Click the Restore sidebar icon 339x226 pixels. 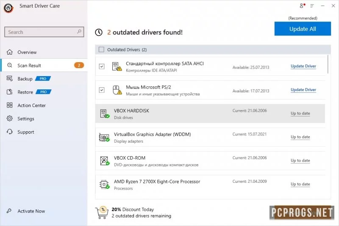pyautogui.click(x=9, y=92)
